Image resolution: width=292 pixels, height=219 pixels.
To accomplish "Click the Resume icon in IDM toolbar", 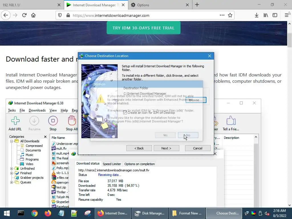I will coord(34,121).
